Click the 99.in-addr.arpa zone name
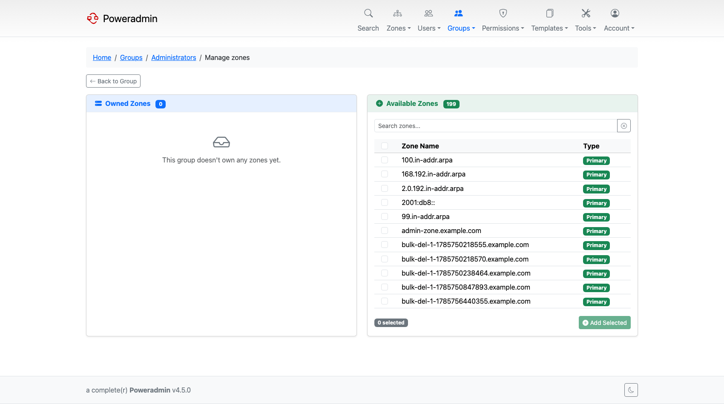Image resolution: width=724 pixels, height=404 pixels. (425, 216)
